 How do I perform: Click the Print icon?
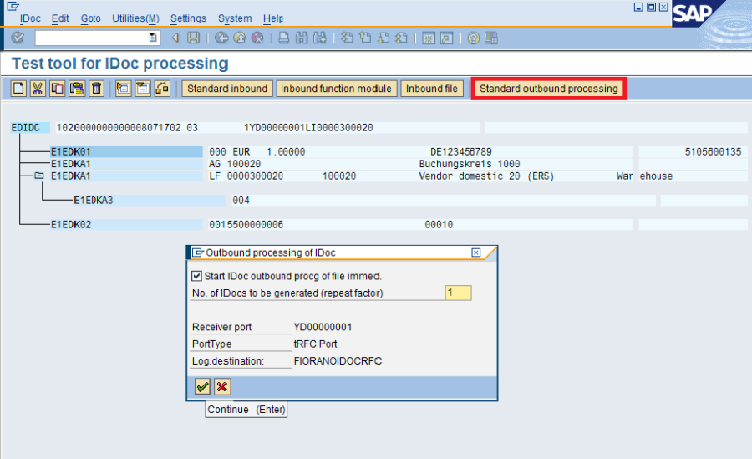pyautogui.click(x=283, y=38)
